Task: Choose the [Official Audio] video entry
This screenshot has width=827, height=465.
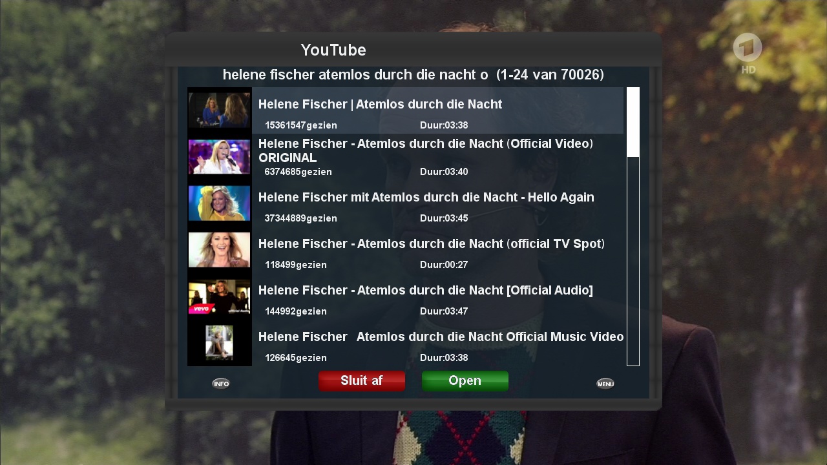Action: click(x=438, y=296)
